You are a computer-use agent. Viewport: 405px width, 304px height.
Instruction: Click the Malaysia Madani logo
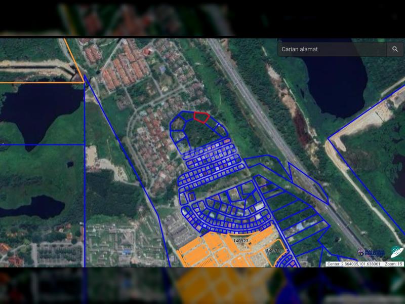pyautogui.click(x=372, y=252)
